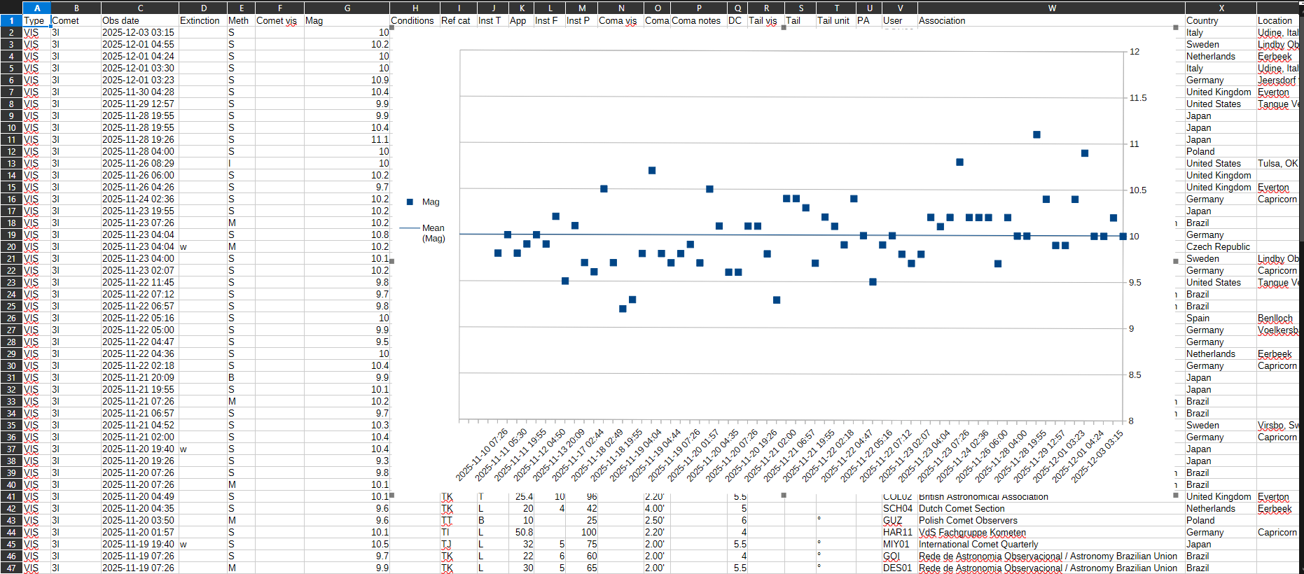Select user cell "SCH04"

[x=900, y=508]
